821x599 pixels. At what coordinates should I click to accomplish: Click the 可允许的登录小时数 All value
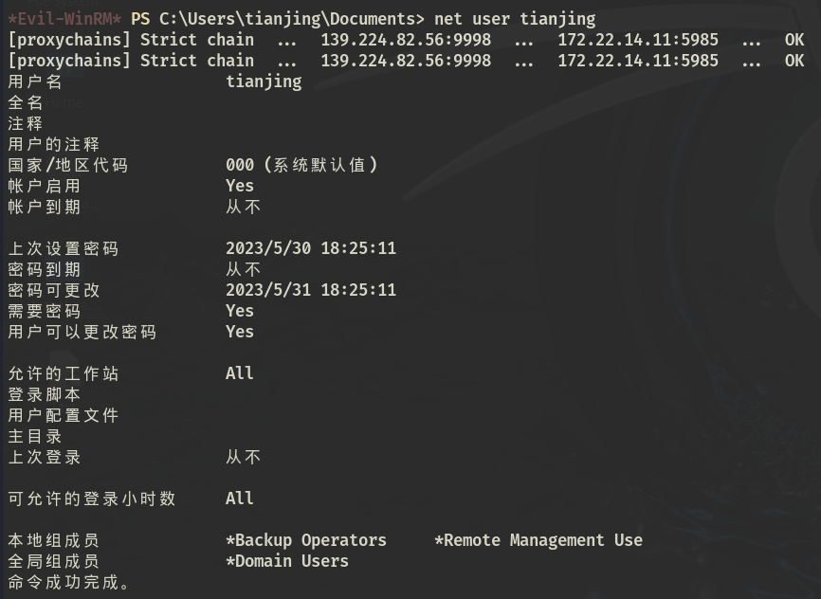click(240, 499)
